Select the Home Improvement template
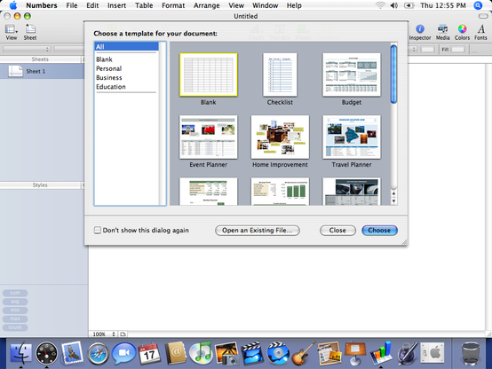Screen dimensions: 492x369 coord(280,137)
